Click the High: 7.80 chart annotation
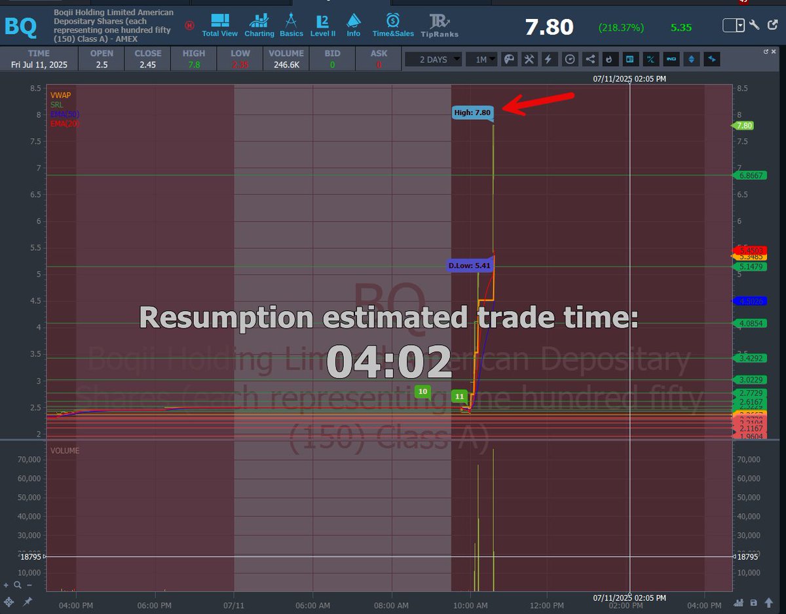Screen dimensions: 786x614 [472, 112]
